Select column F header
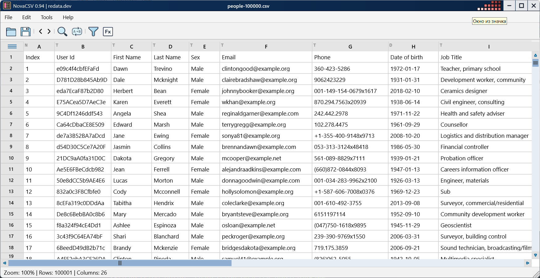The image size is (540, 278). coord(266,47)
